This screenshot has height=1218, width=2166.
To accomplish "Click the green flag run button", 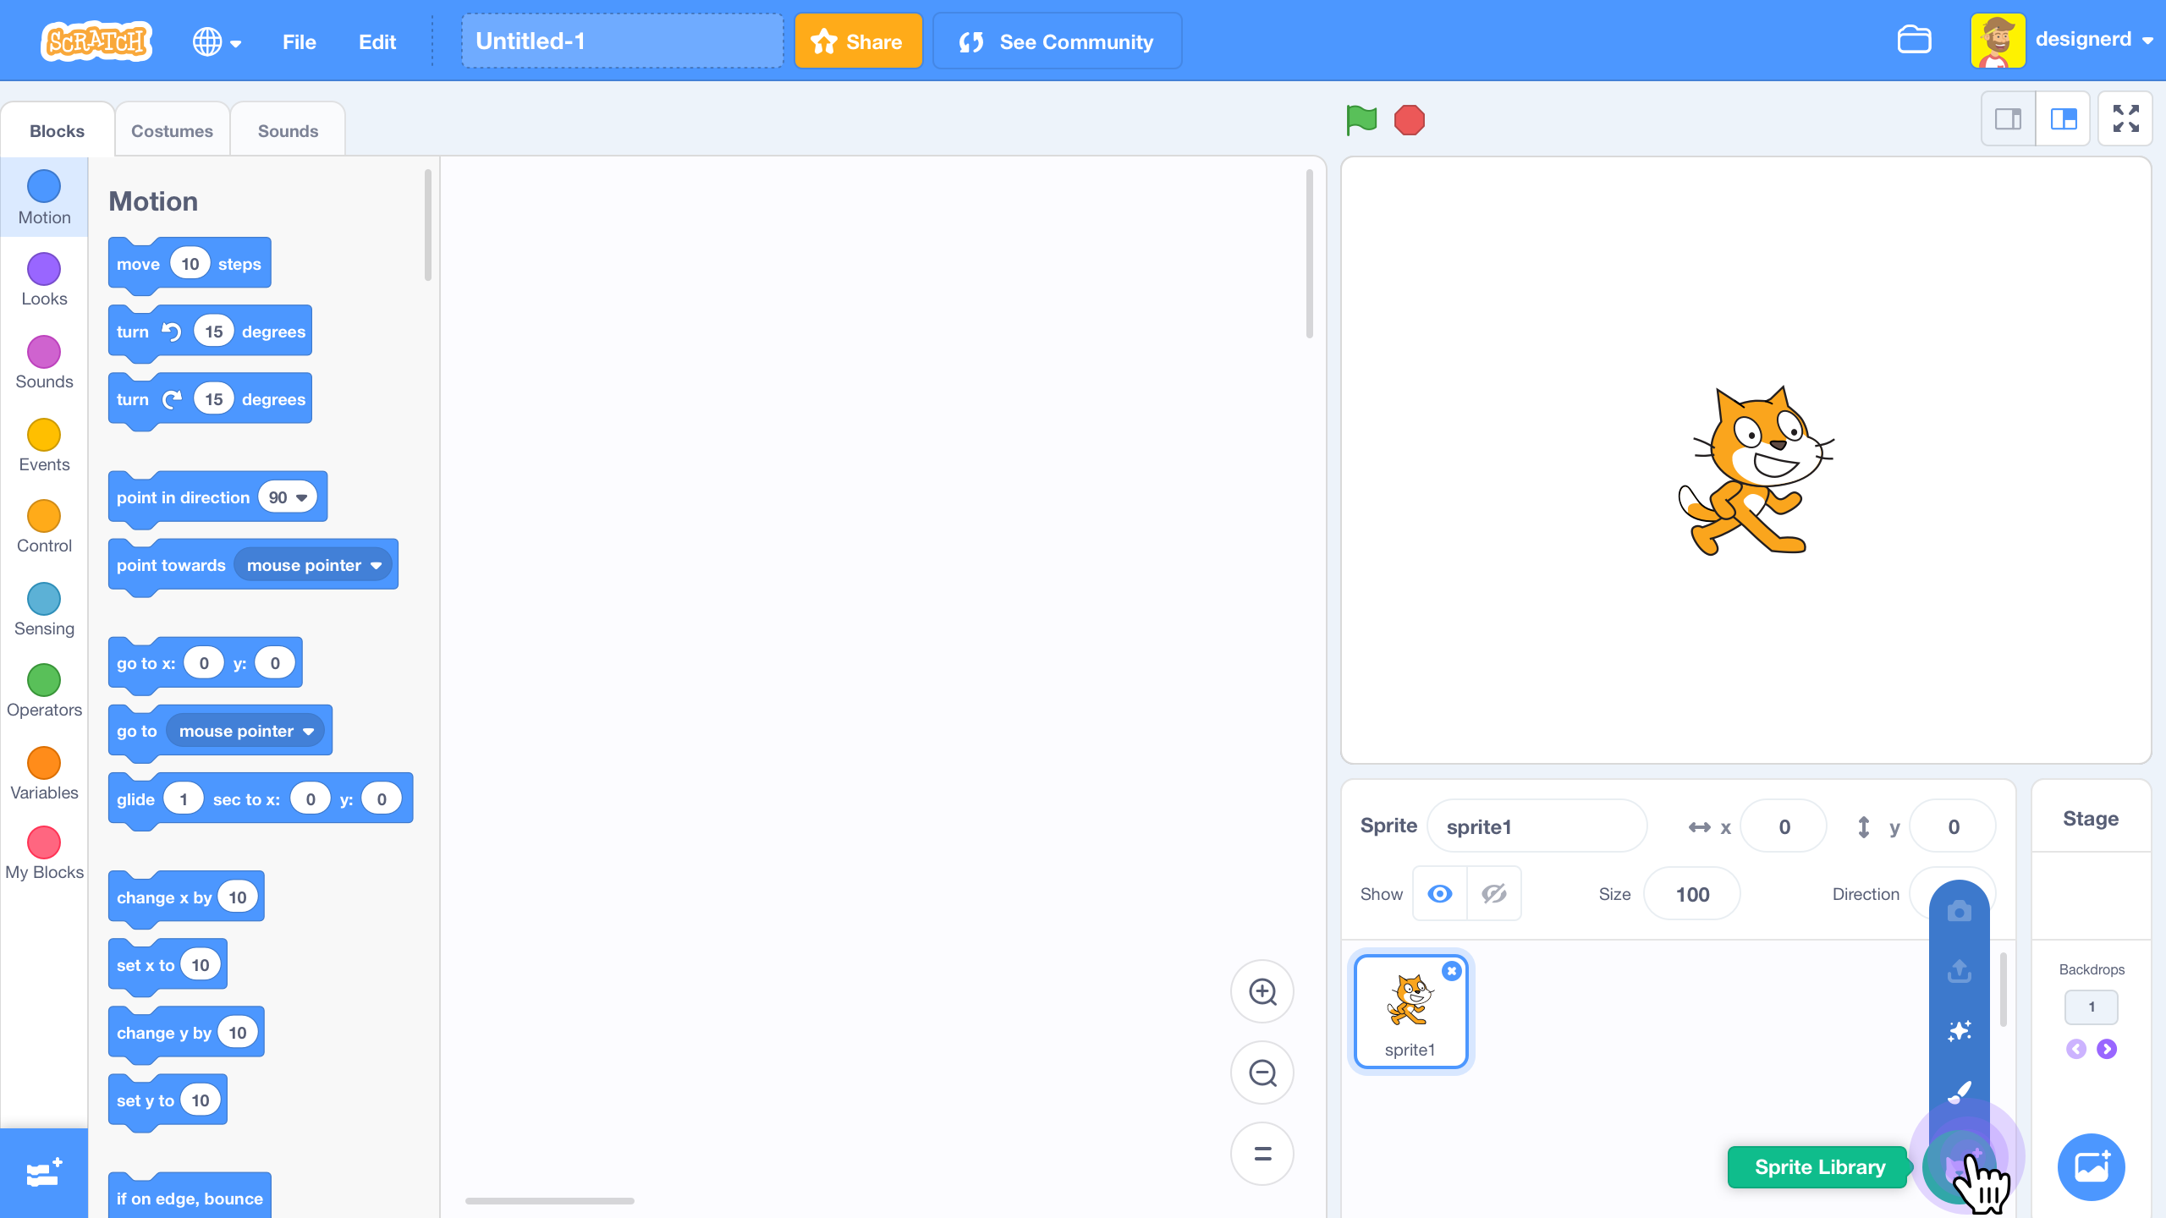I will coord(1361,119).
